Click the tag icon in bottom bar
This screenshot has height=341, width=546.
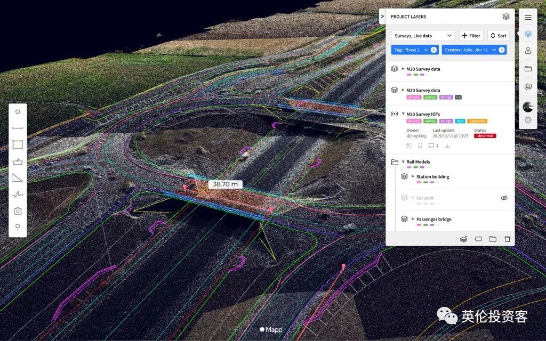[x=478, y=239]
